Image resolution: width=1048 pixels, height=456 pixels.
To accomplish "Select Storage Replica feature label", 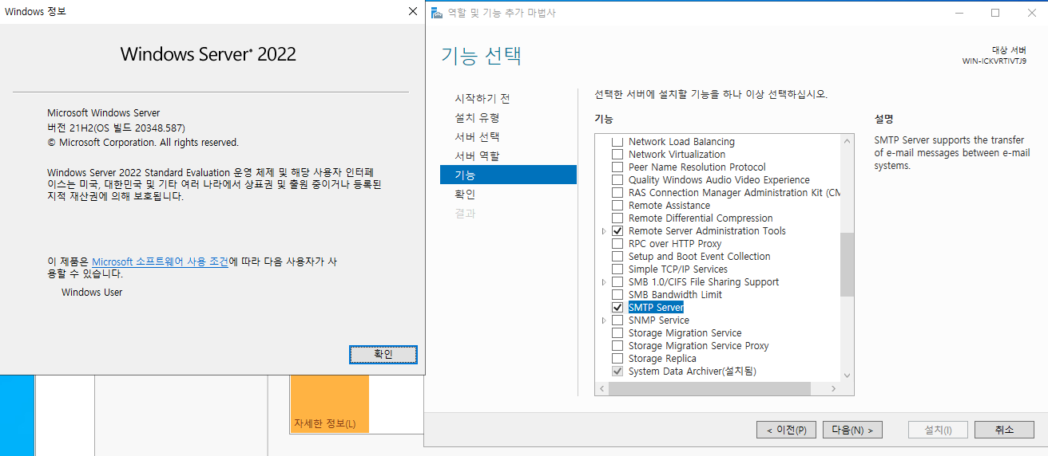I will (x=662, y=359).
